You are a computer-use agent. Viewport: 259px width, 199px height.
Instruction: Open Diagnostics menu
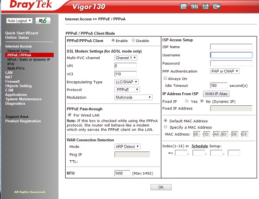[x=15, y=103]
